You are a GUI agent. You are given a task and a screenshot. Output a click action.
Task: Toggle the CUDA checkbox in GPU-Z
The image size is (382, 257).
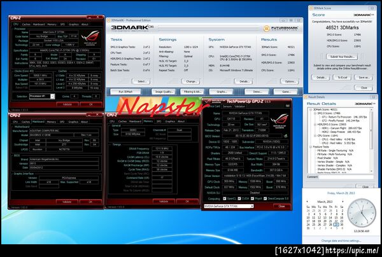[x=239, y=198]
